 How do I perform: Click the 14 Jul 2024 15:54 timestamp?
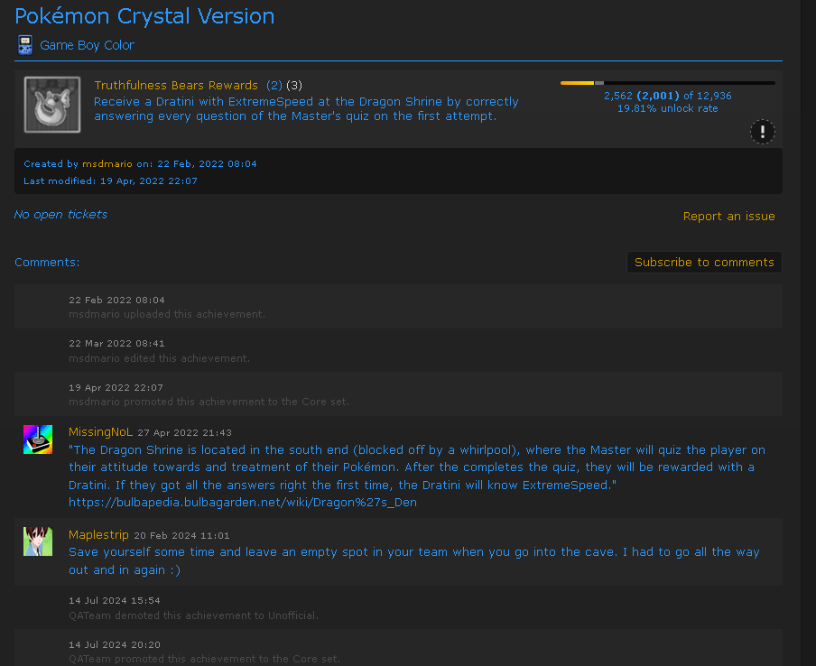pyautogui.click(x=115, y=601)
